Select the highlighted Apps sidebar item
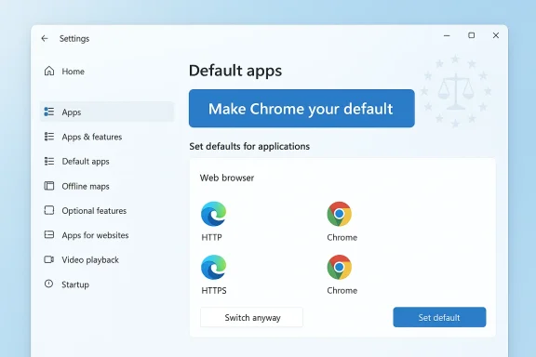Viewport: 536px width, 357px height. (107, 112)
